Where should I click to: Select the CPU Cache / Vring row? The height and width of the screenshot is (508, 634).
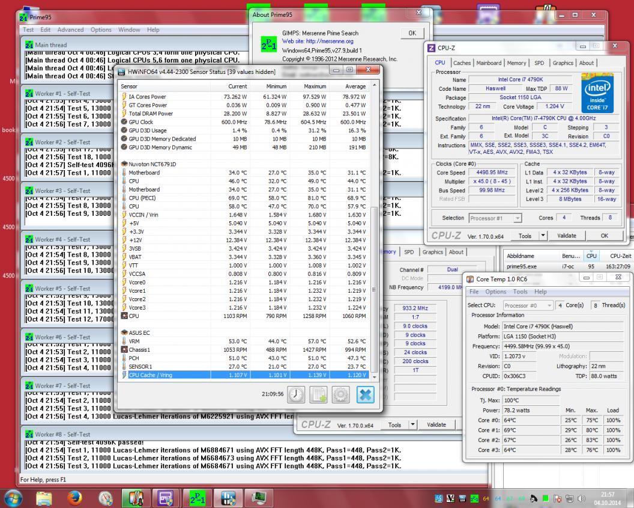pyautogui.click(x=244, y=375)
